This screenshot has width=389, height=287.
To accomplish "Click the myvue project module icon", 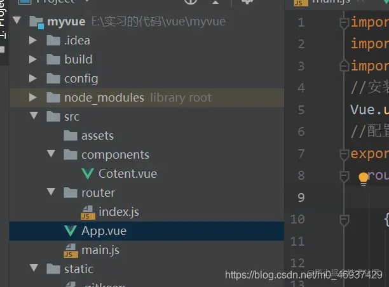I will tap(37, 22).
